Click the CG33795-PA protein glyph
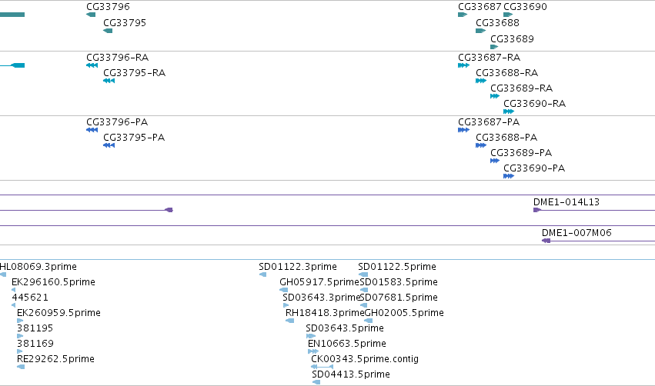The width and height of the screenshot is (655, 386). pyautogui.click(x=109, y=145)
